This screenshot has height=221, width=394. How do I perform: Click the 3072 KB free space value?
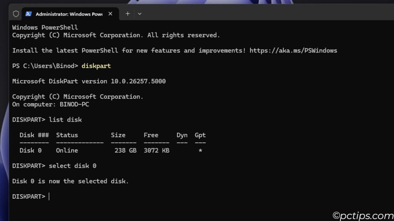(156, 150)
